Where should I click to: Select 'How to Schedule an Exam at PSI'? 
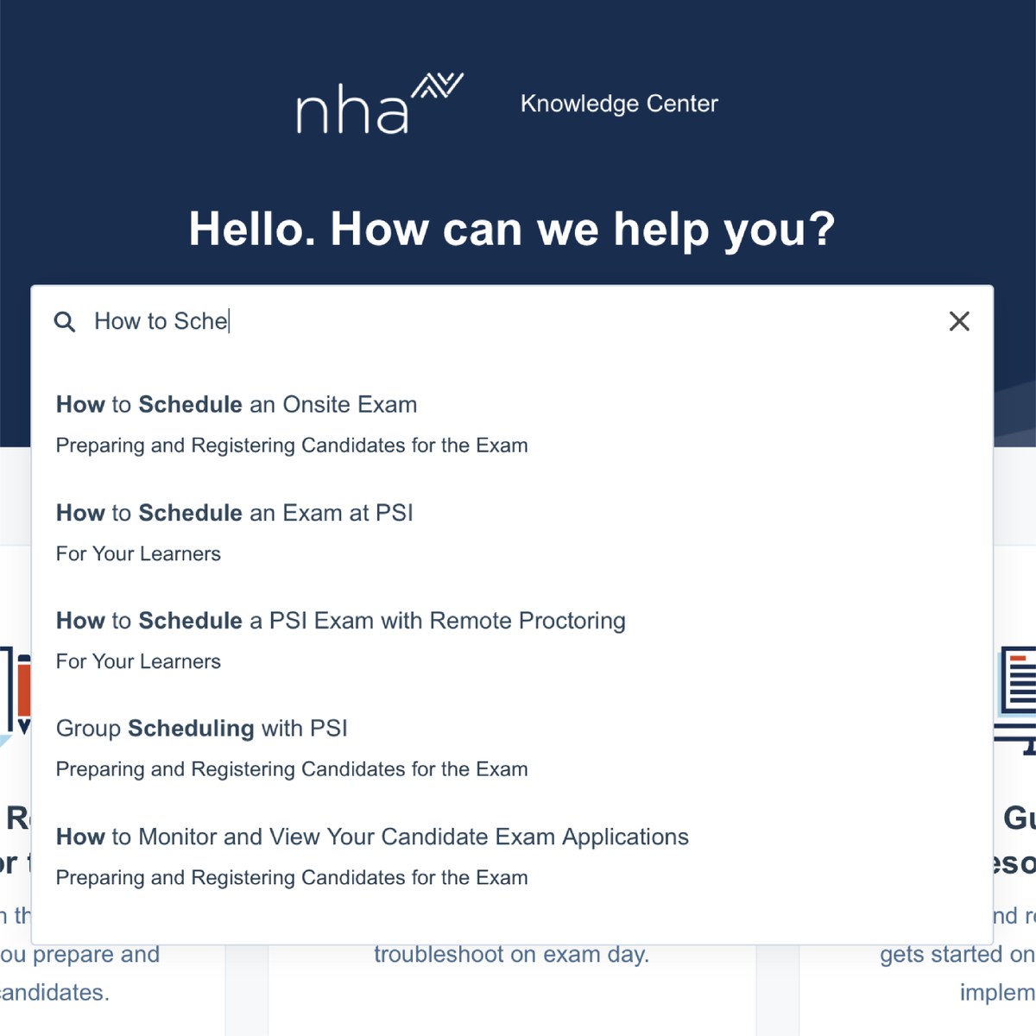pos(235,513)
